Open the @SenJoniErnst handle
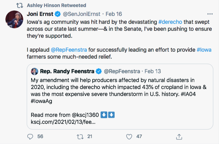219x144 pixels. click(81, 14)
